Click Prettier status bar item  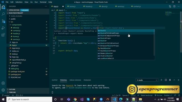tap(168, 95)
